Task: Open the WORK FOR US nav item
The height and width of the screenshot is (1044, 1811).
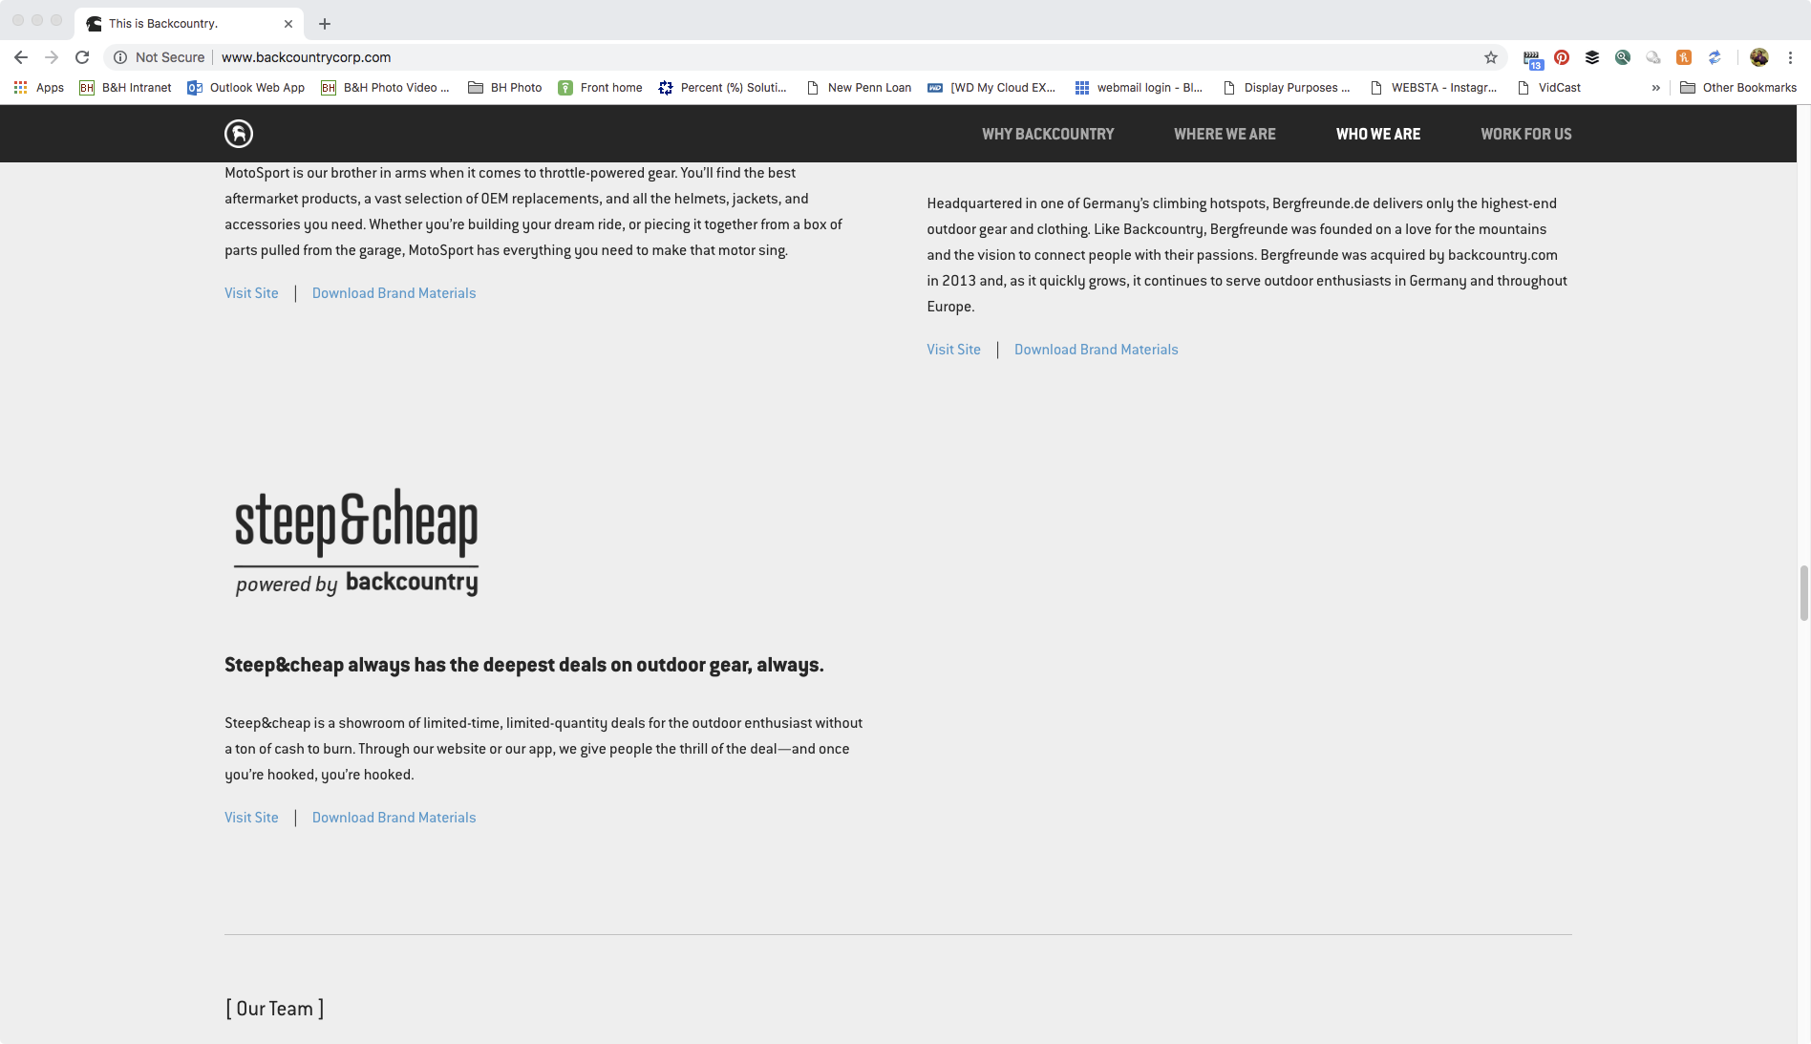Action: (x=1526, y=134)
